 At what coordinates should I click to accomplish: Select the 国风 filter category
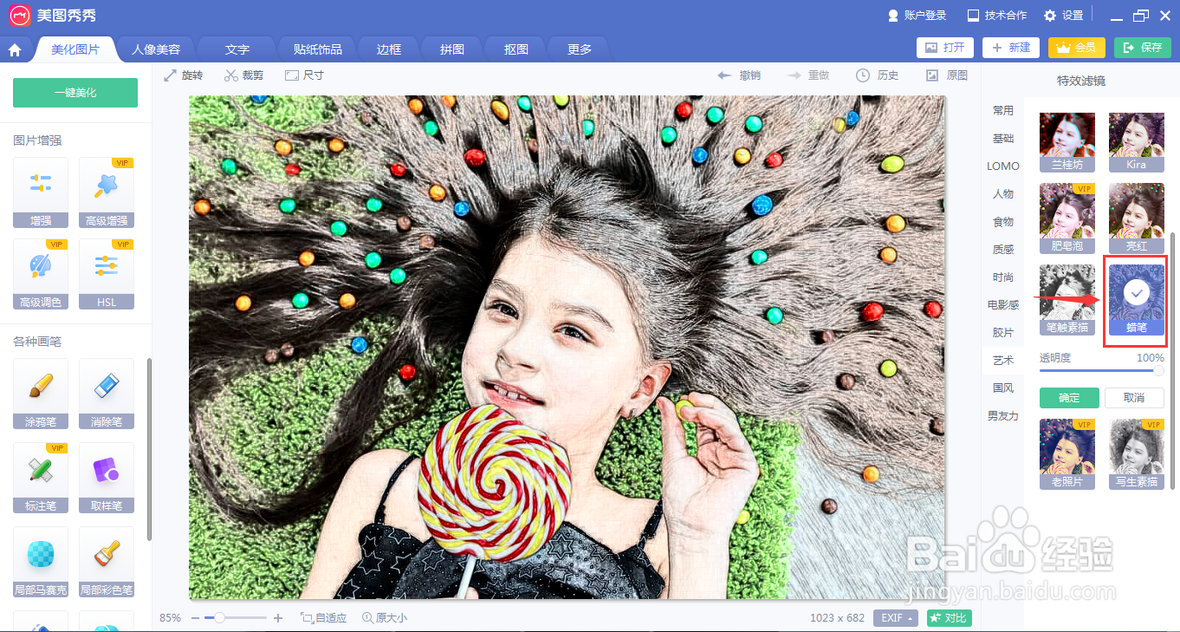[1003, 388]
